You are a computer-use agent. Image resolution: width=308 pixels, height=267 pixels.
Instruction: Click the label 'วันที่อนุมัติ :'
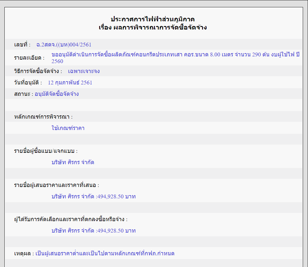point(28,82)
